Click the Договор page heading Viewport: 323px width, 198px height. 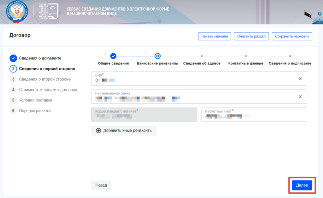tap(20, 35)
